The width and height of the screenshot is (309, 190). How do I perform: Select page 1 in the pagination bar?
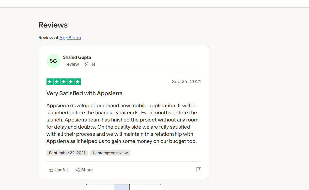(x=122, y=188)
